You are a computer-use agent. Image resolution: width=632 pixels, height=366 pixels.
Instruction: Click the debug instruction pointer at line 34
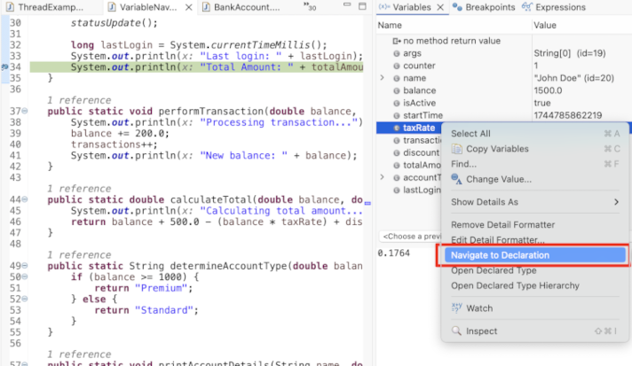6,67
